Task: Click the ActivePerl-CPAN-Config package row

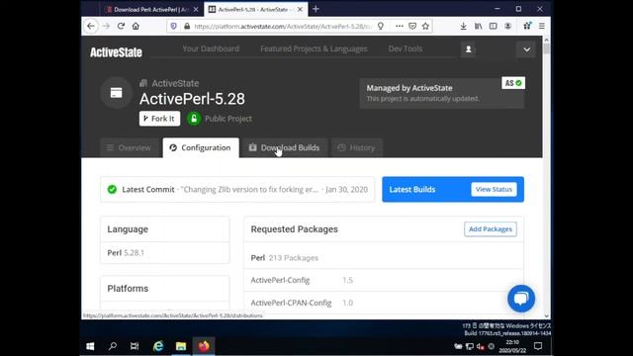Action: click(x=384, y=303)
